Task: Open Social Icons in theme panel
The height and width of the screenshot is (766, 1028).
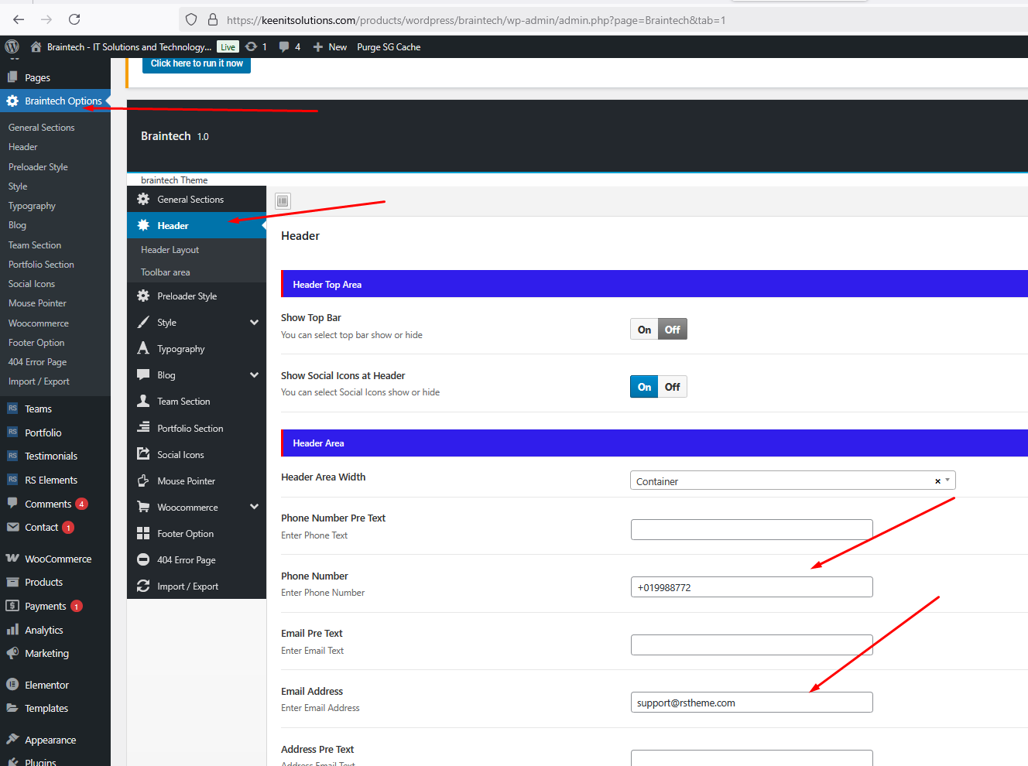Action: 197,455
